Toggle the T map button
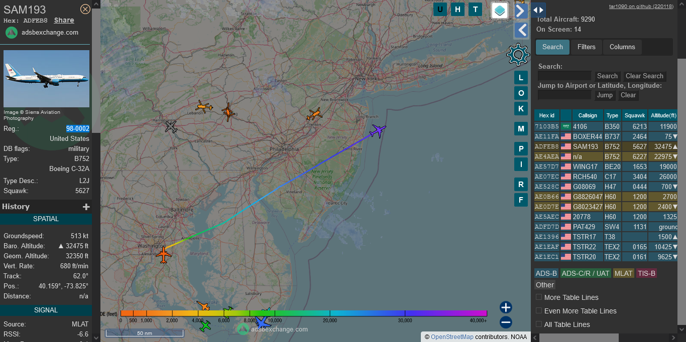686x342 pixels. (475, 10)
